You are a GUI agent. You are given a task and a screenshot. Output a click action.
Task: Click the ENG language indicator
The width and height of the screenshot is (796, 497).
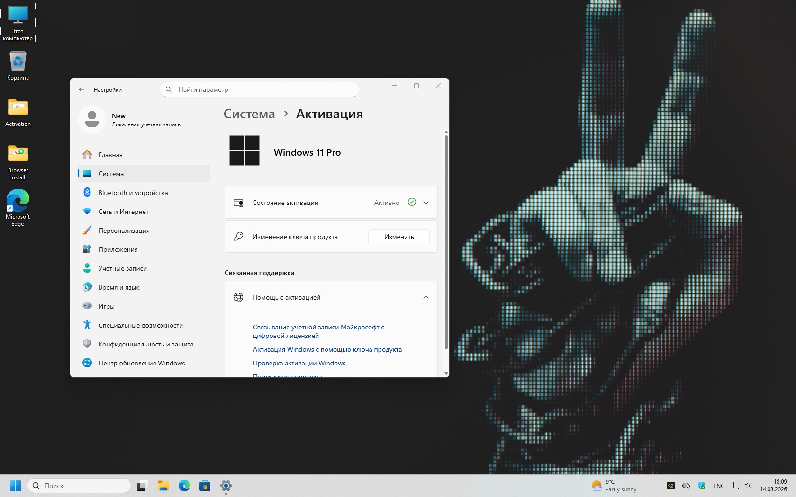719,486
